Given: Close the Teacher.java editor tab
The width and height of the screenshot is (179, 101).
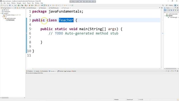Looking at the screenshot, I should click(70, 8).
